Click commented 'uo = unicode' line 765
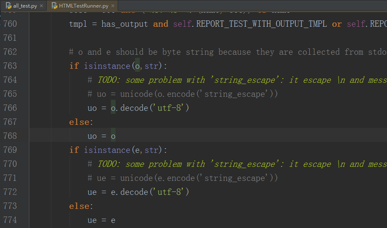This screenshot has width=387, height=228. click(183, 94)
